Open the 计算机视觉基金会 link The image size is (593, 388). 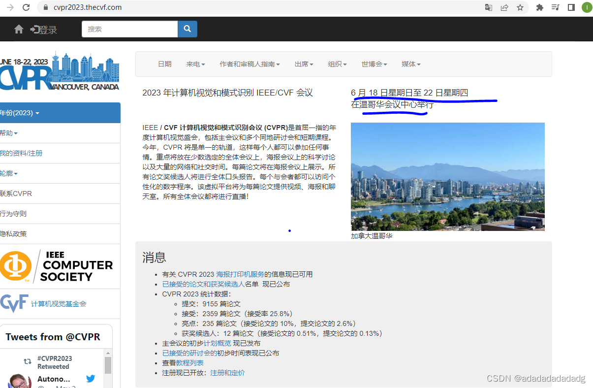pyautogui.click(x=59, y=304)
